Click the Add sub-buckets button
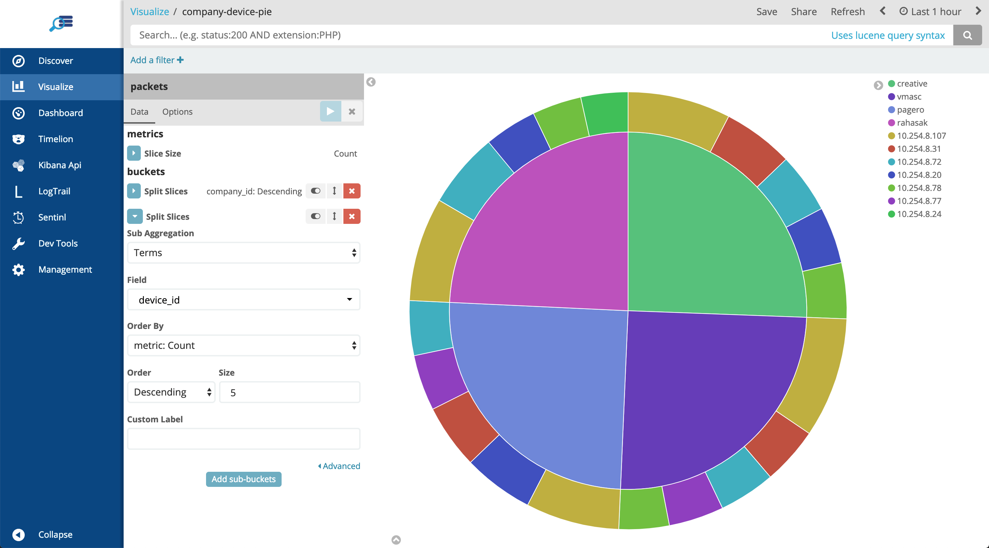Viewport: 989px width, 548px height. pyautogui.click(x=243, y=479)
